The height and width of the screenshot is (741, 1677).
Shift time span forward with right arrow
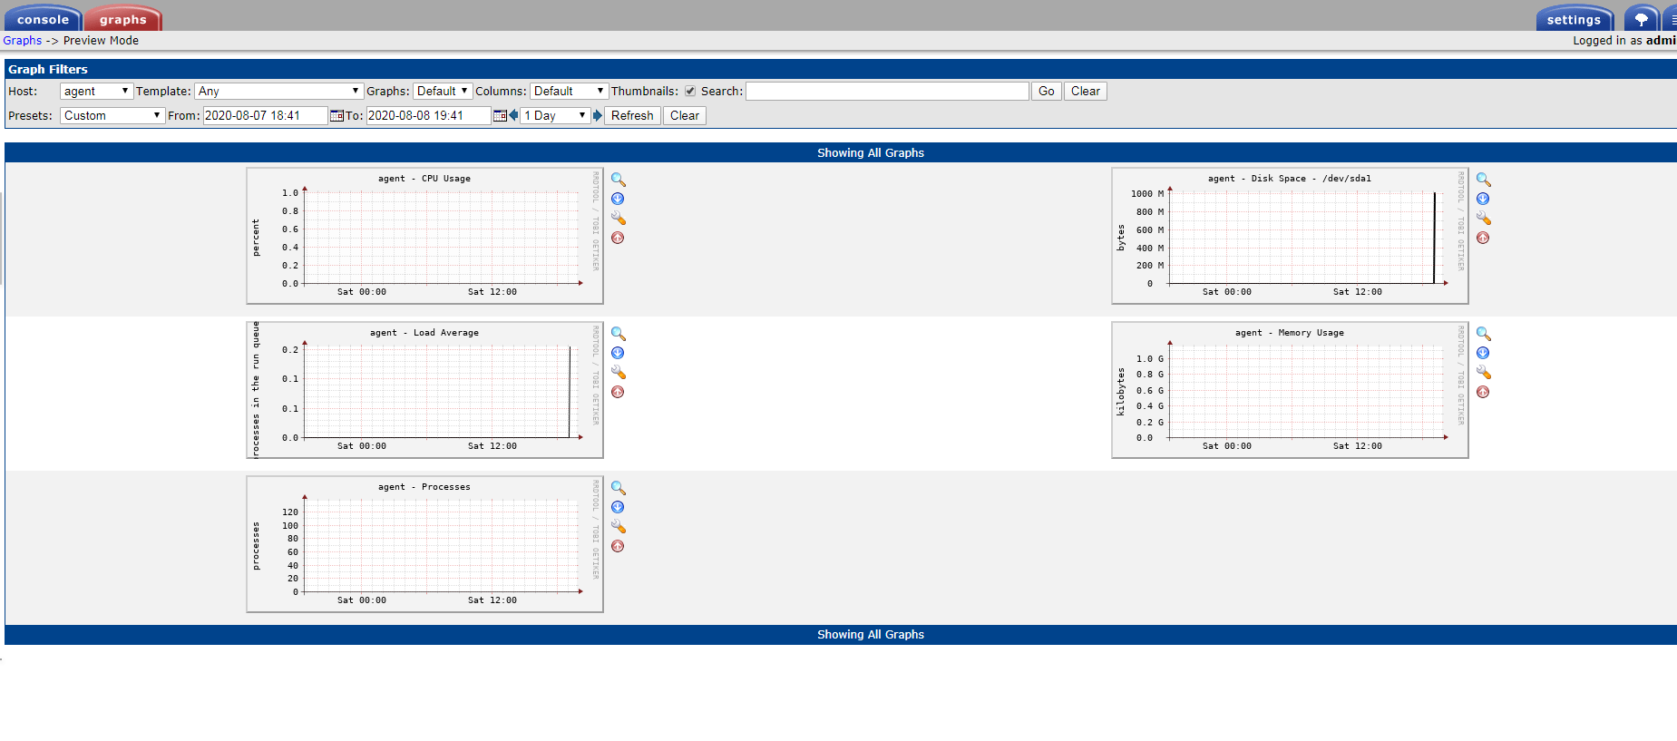click(x=598, y=115)
